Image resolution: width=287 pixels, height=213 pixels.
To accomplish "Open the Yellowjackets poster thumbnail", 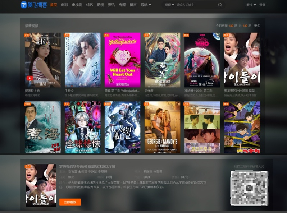I will coord(123,60).
